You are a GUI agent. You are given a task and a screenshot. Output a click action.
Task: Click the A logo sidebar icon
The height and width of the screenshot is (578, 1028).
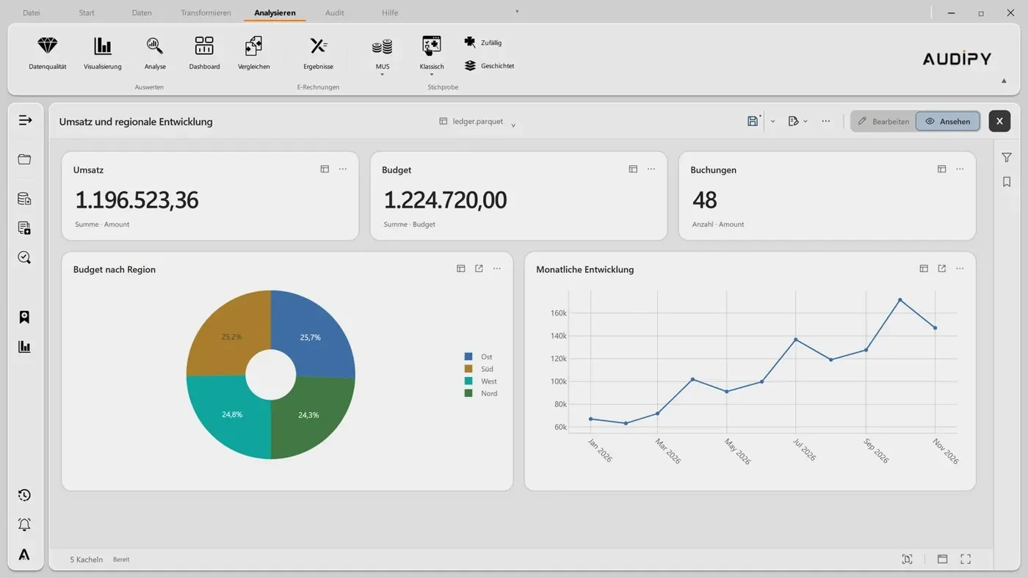24,555
